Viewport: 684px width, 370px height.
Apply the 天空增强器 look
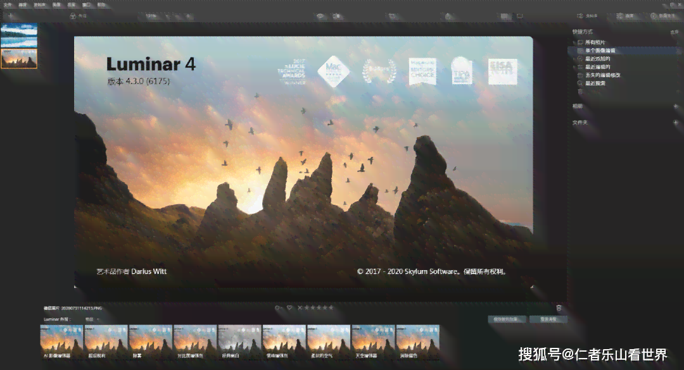pyautogui.click(x=373, y=342)
